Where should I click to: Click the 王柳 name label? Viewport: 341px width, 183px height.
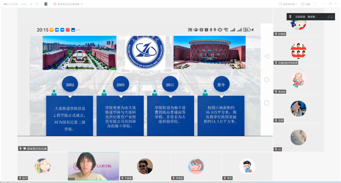pyautogui.click(x=279, y=120)
